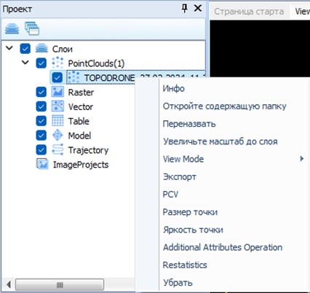Image resolution: width=310 pixels, height=293 pixels.
Task: Select Откройте содержащую папку
Action: pos(224,106)
